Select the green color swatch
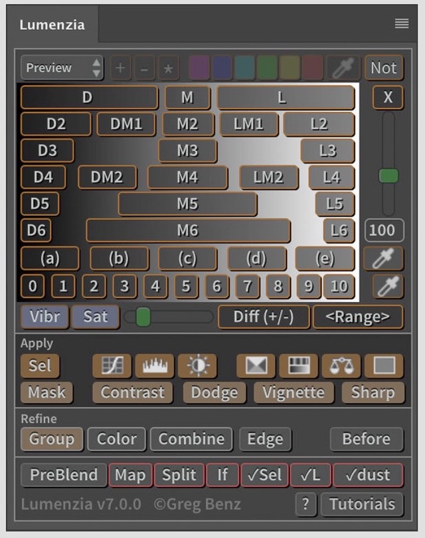Image resolution: width=425 pixels, height=538 pixels. coord(267,68)
